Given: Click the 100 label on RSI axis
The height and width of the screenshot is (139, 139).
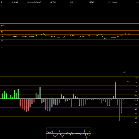Looking at the screenshot, I should click(3, 25).
